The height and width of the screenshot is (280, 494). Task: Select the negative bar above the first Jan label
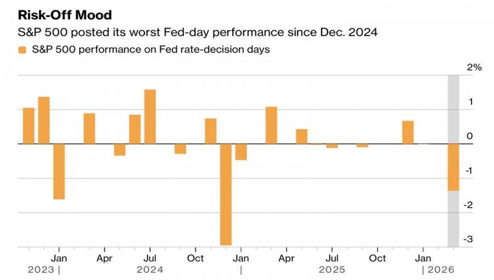[59, 171]
